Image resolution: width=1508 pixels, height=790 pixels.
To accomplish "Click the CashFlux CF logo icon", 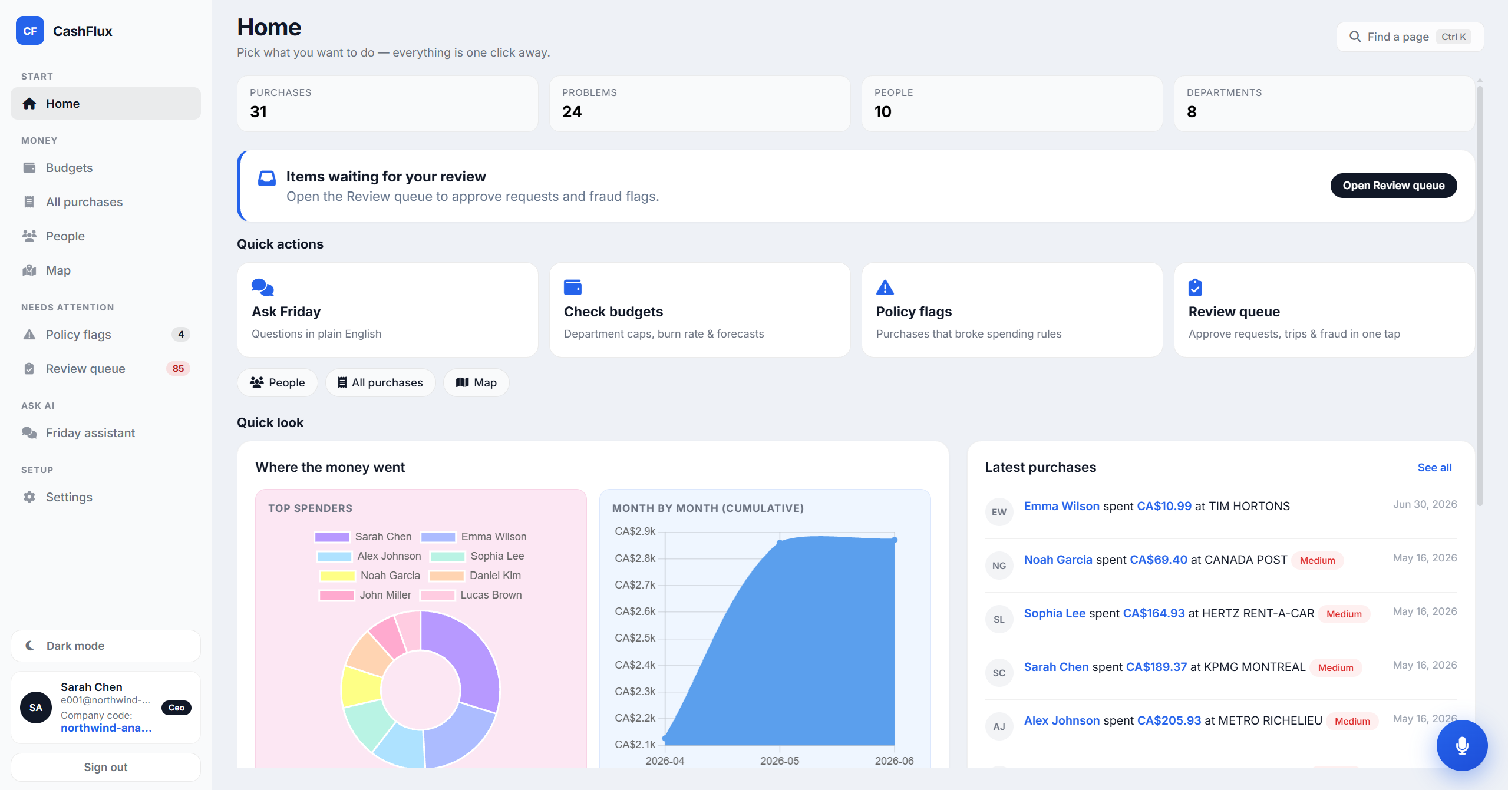I will tap(30, 31).
